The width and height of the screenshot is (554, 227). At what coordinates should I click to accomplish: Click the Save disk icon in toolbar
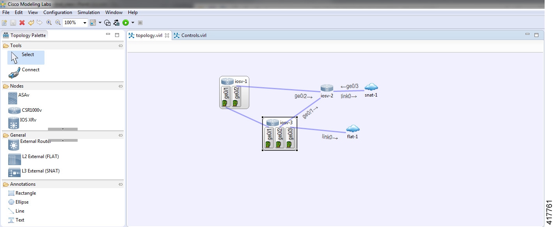pyautogui.click(x=13, y=23)
